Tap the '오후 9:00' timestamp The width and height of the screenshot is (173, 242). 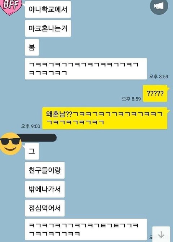(x=31, y=126)
